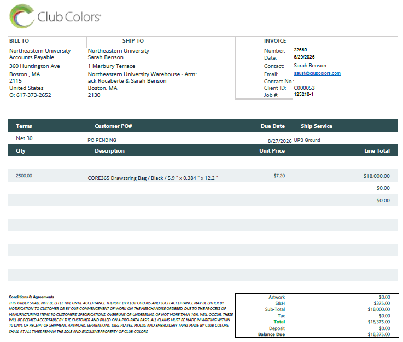Select the UPS Ground ship service
Image resolution: width=403 pixels, height=342 pixels.
307,140
